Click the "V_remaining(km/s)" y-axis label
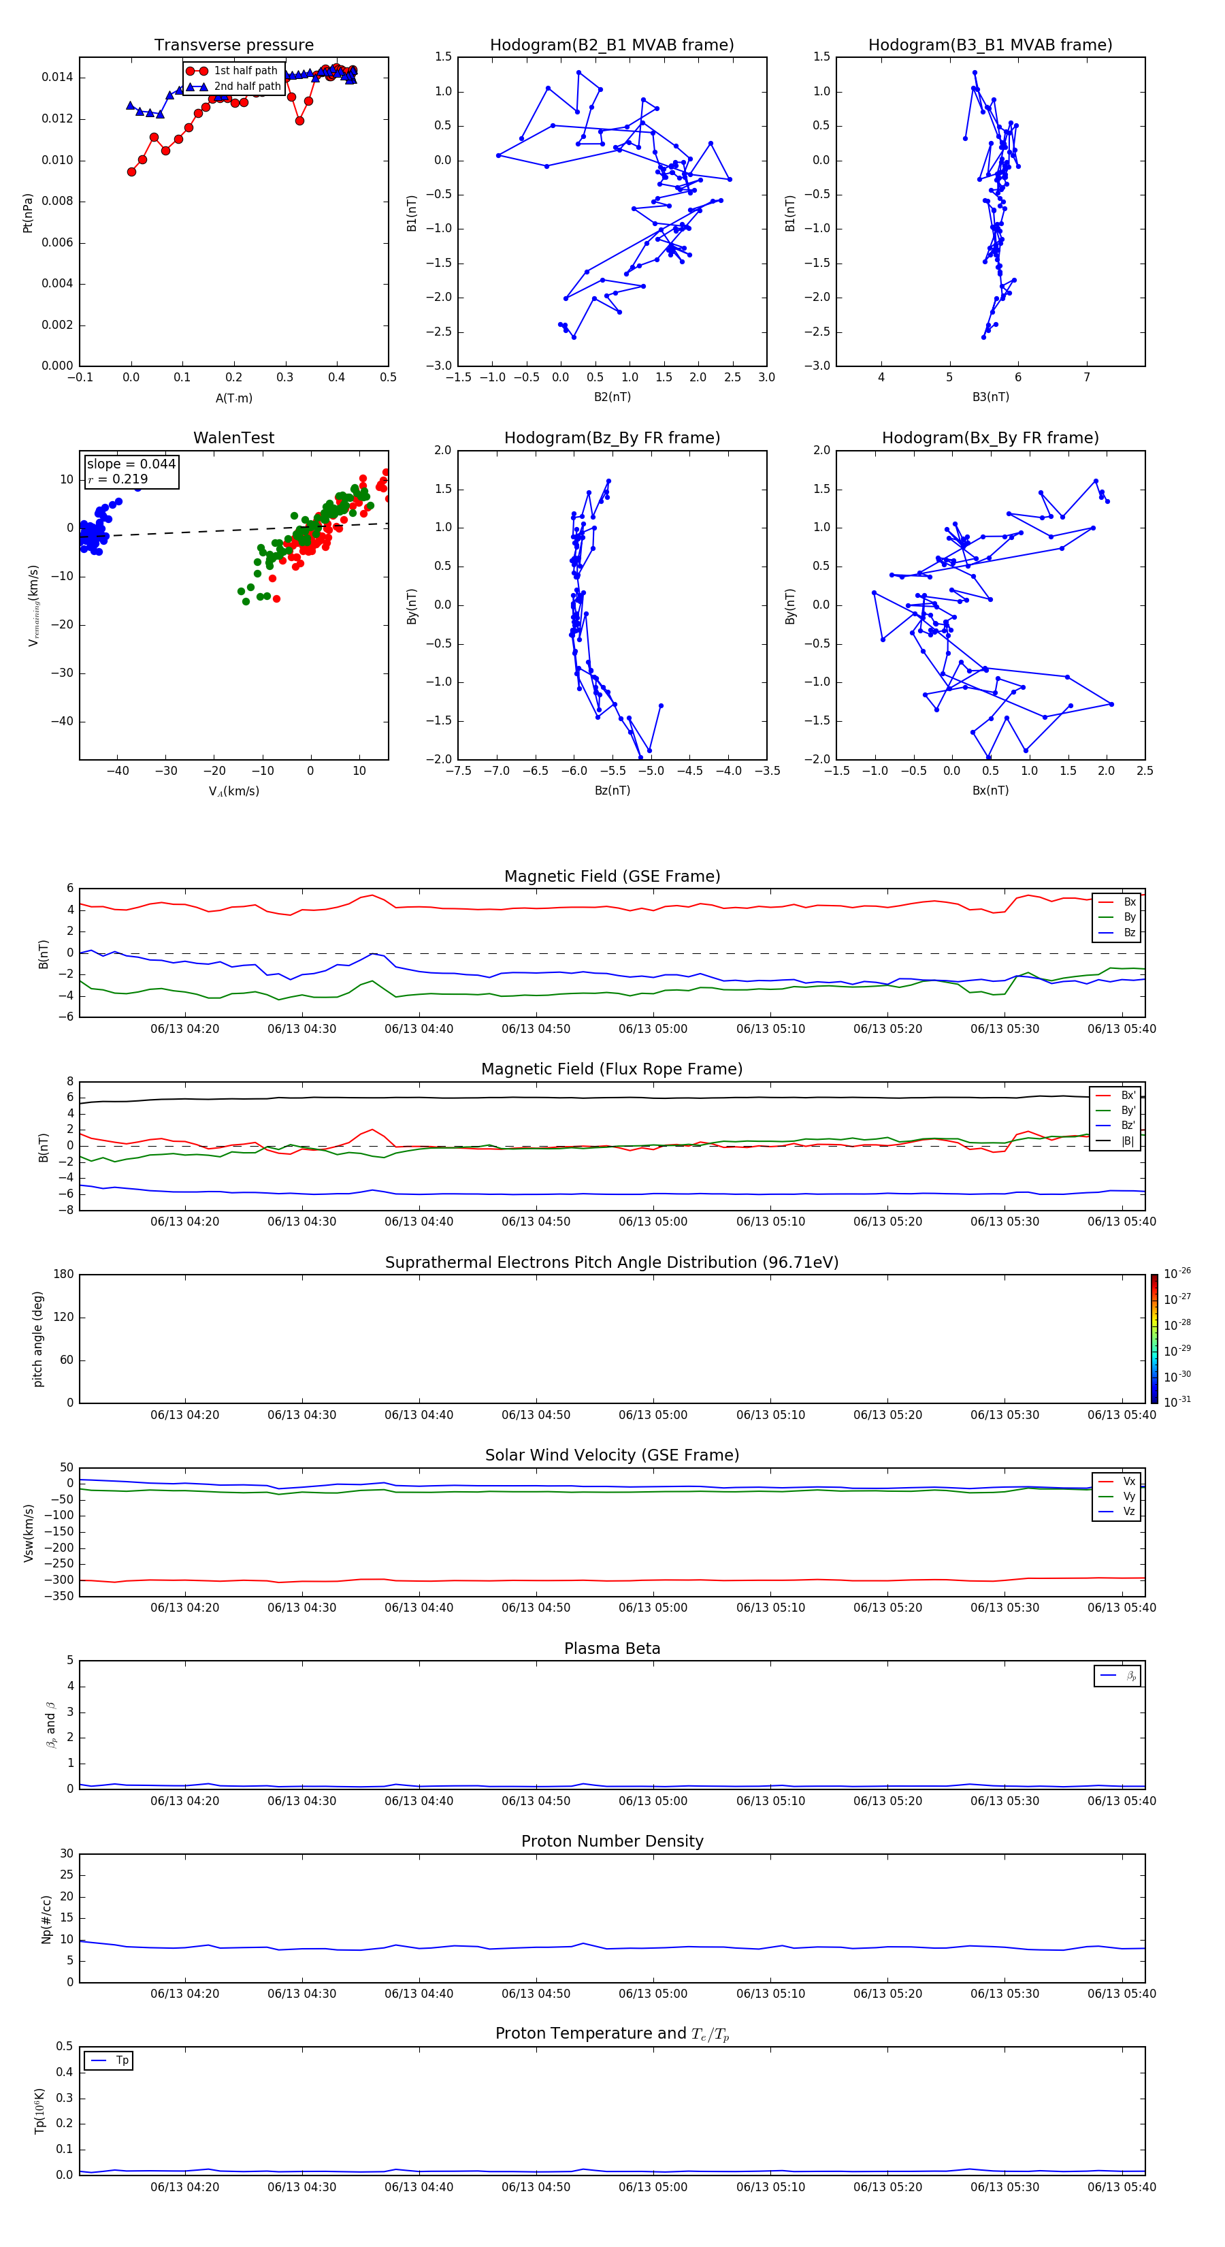Image resolution: width=1225 pixels, height=2247 pixels. pos(33,605)
